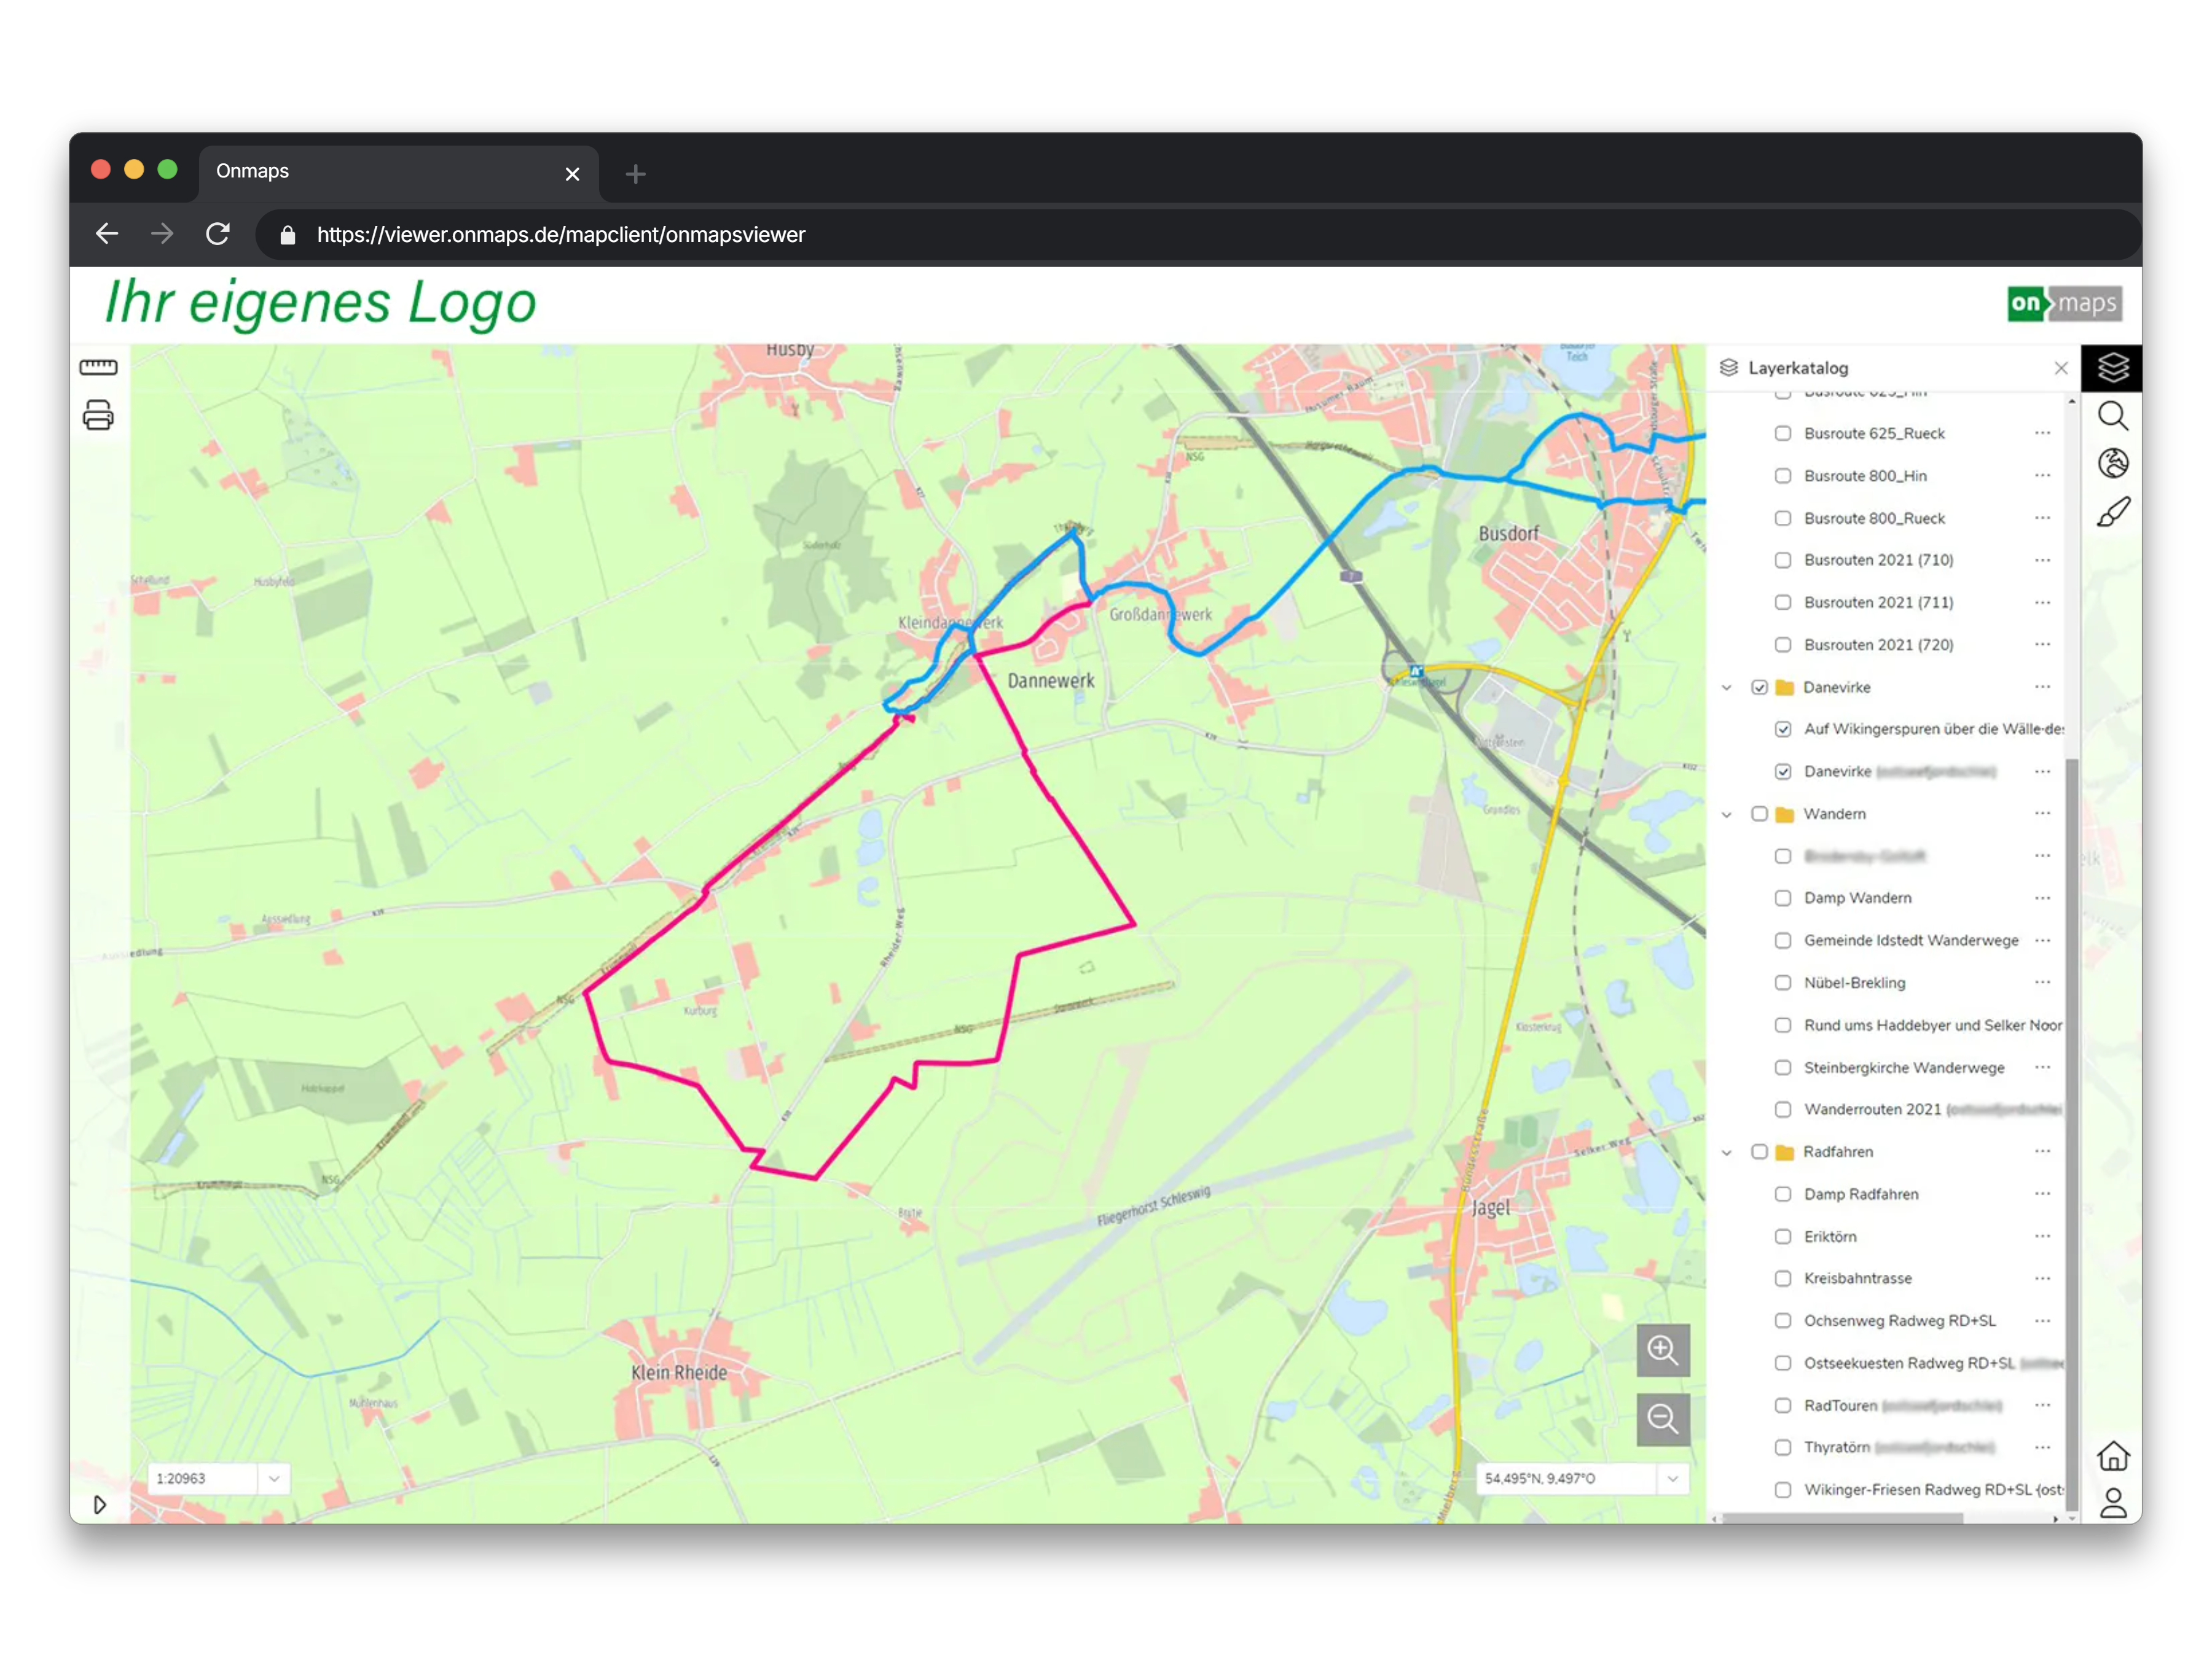Enable the Busroute 800_Hin layer
This screenshot has height=1658, width=2212.
click(x=1782, y=476)
